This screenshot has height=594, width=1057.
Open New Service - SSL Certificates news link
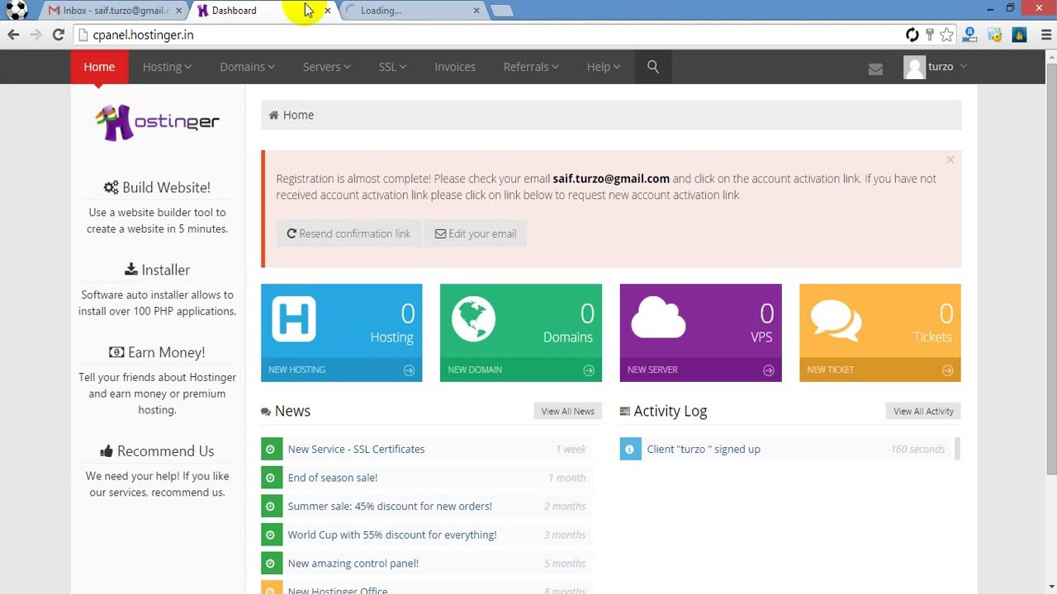click(x=356, y=450)
